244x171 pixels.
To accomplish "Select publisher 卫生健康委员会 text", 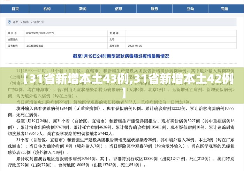I will 35,46.
